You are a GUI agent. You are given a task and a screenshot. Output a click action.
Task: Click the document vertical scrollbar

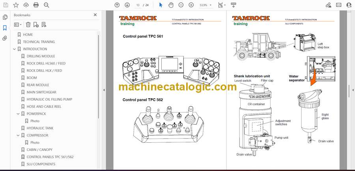(349, 91)
